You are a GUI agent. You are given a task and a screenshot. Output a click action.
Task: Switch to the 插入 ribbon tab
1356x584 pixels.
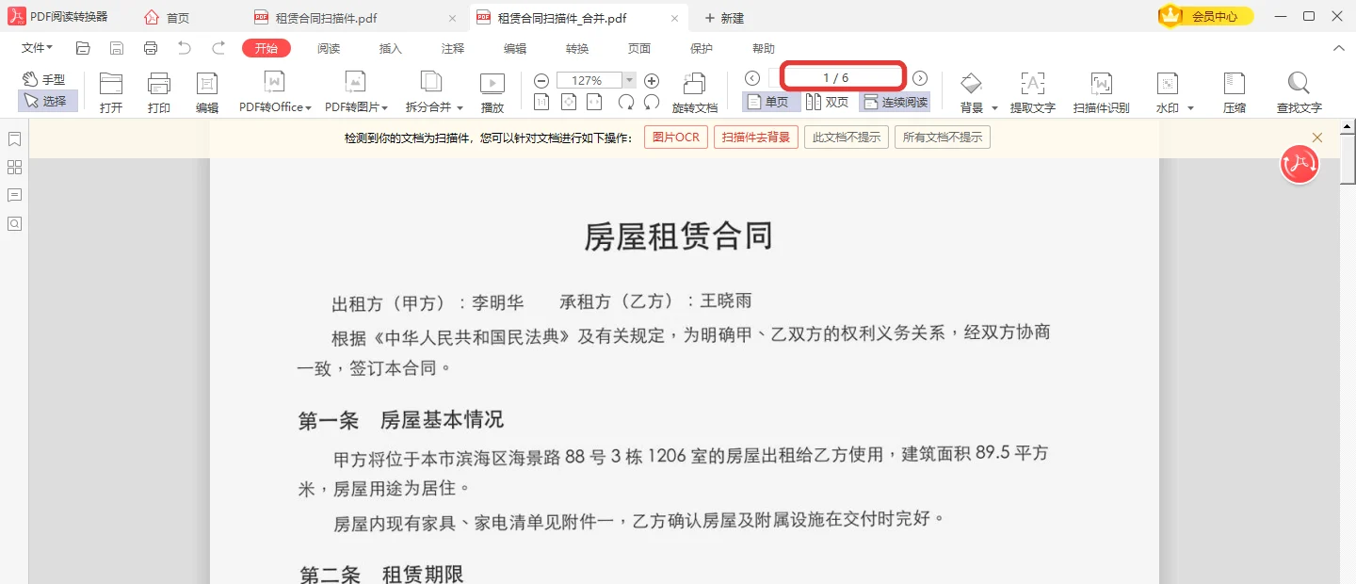click(391, 49)
